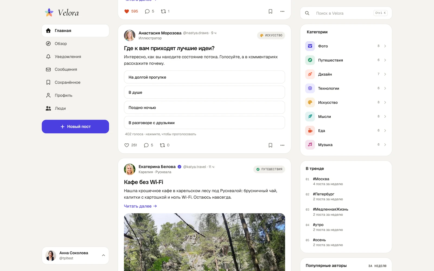Open the Искусство category chevron
Viewport: 434px width, 271px height.
pos(385,102)
